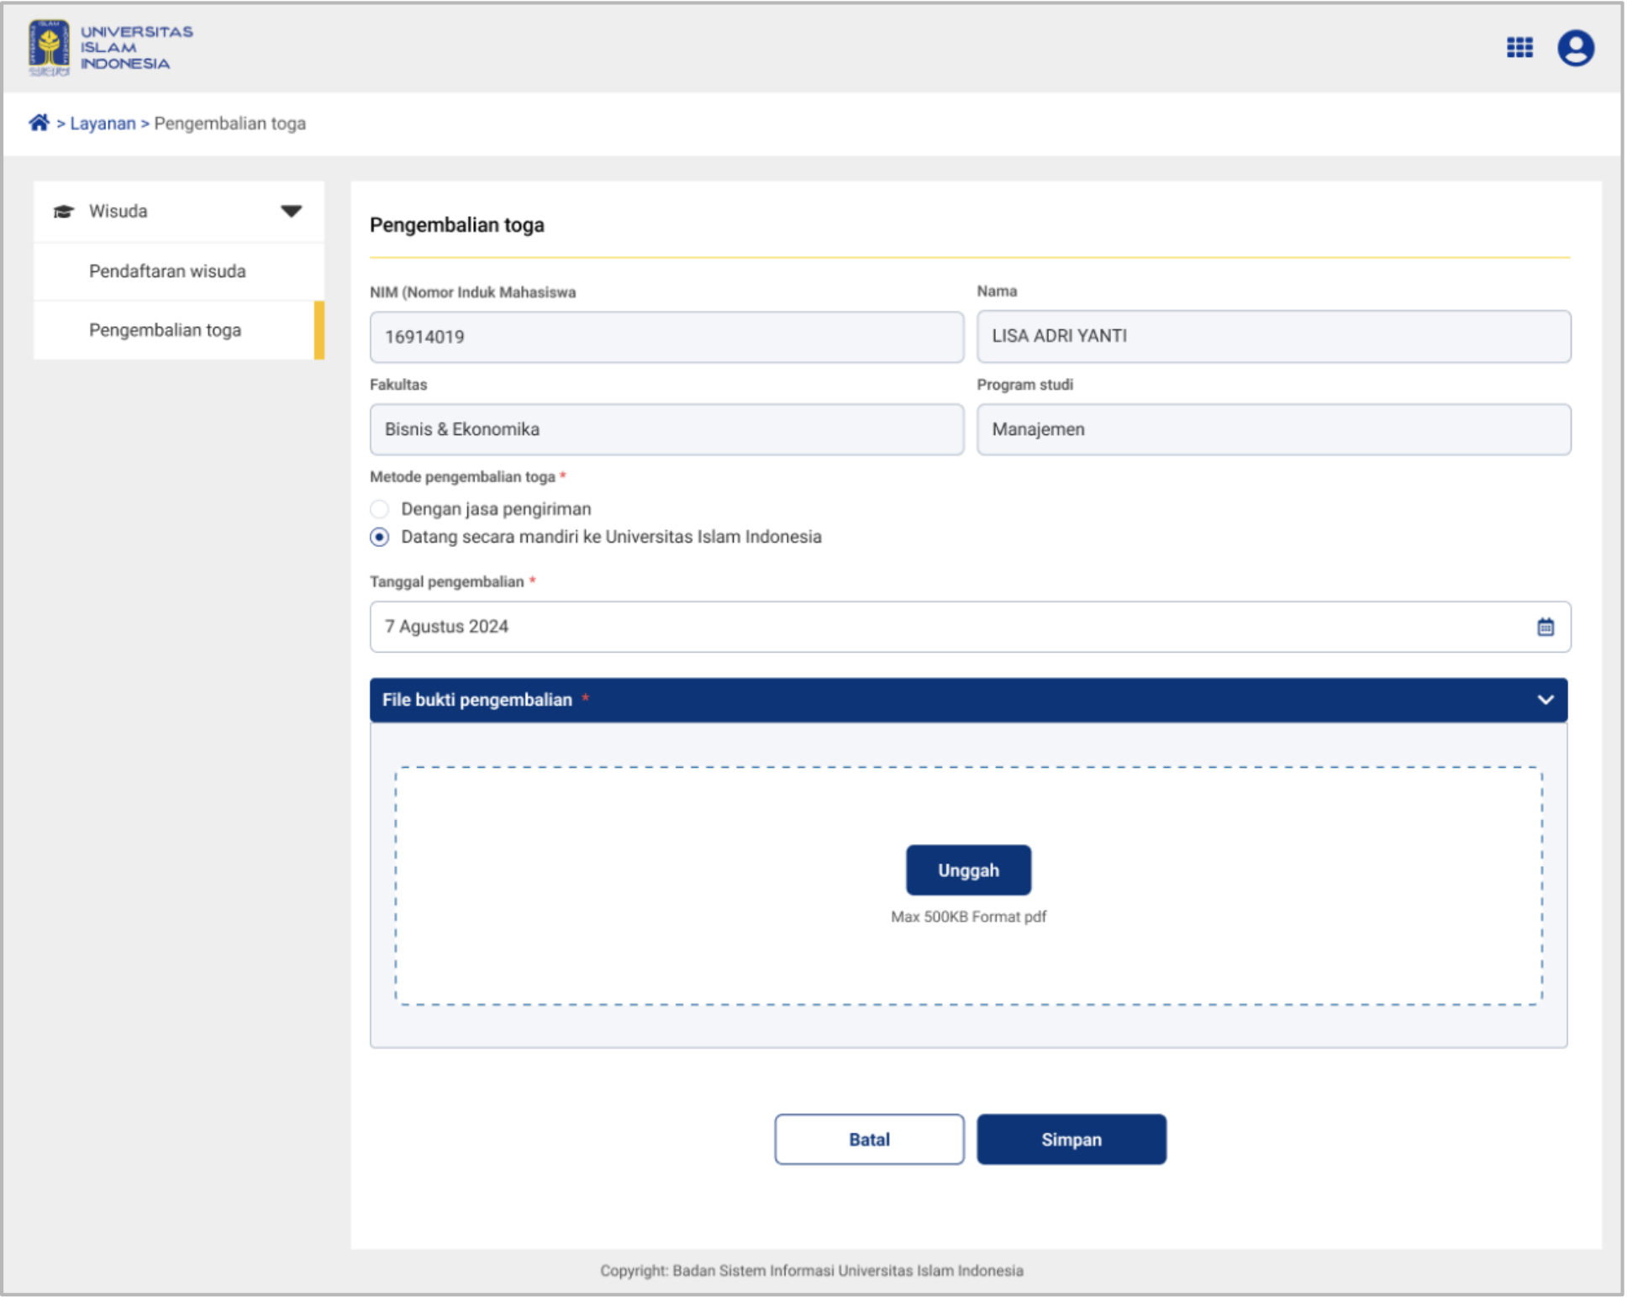This screenshot has width=1627, height=1297.
Task: Click the Nama input field
Action: 1272,336
